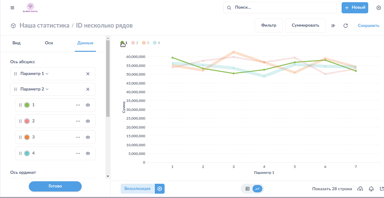Open the hamburger sidebar menu
The width and height of the screenshot is (384, 198).
click(12, 8)
